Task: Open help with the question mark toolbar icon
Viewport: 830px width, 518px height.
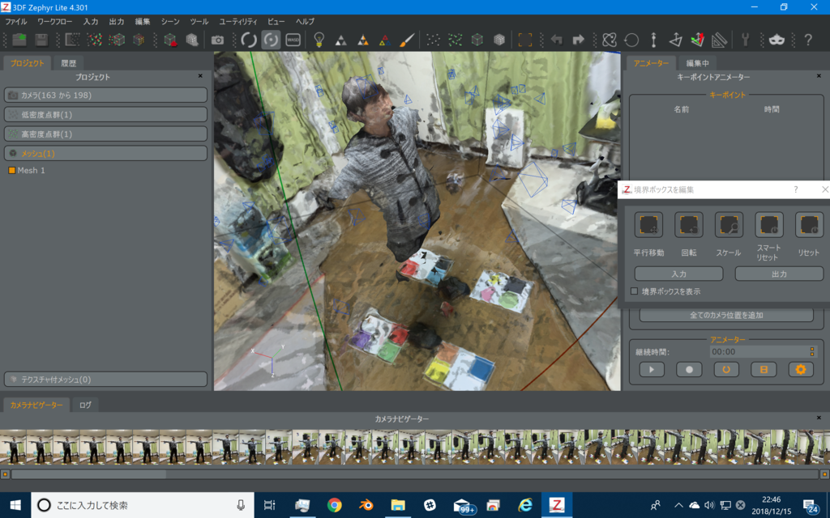Action: 808,40
